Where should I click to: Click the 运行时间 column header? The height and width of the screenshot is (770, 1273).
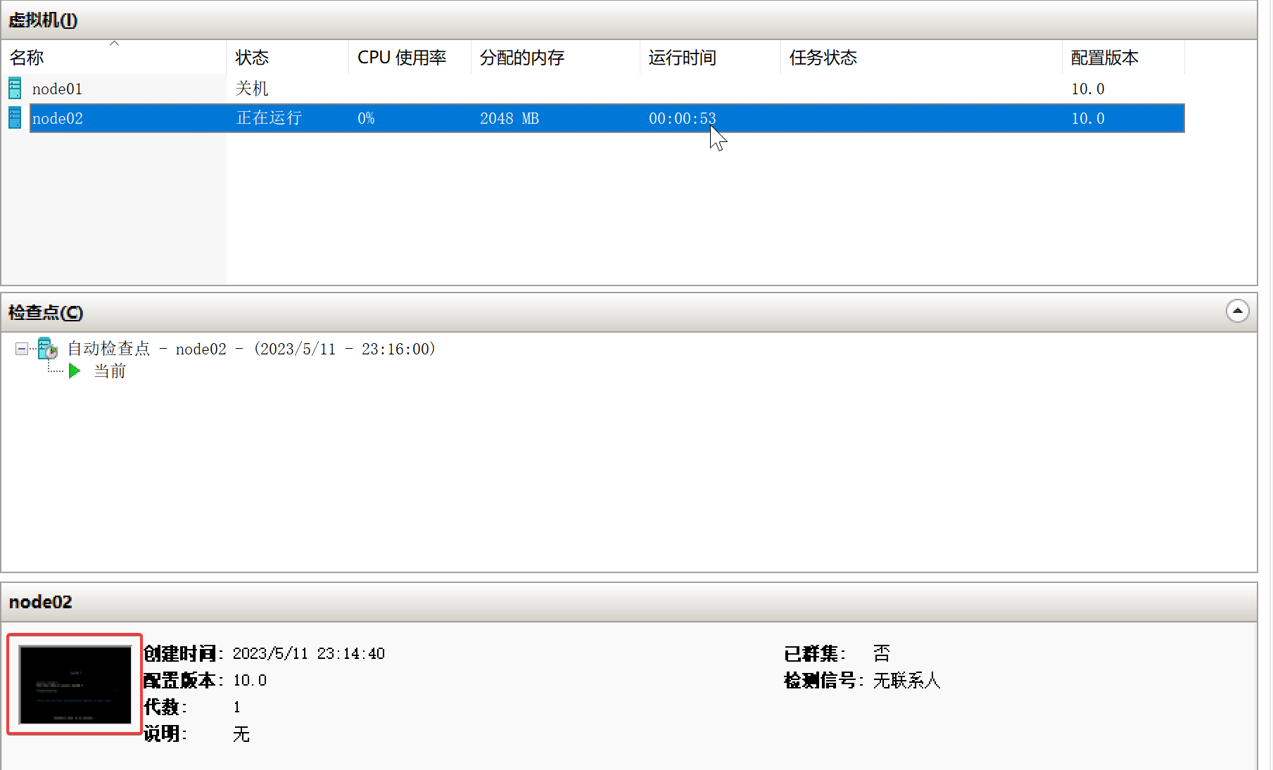pos(680,57)
